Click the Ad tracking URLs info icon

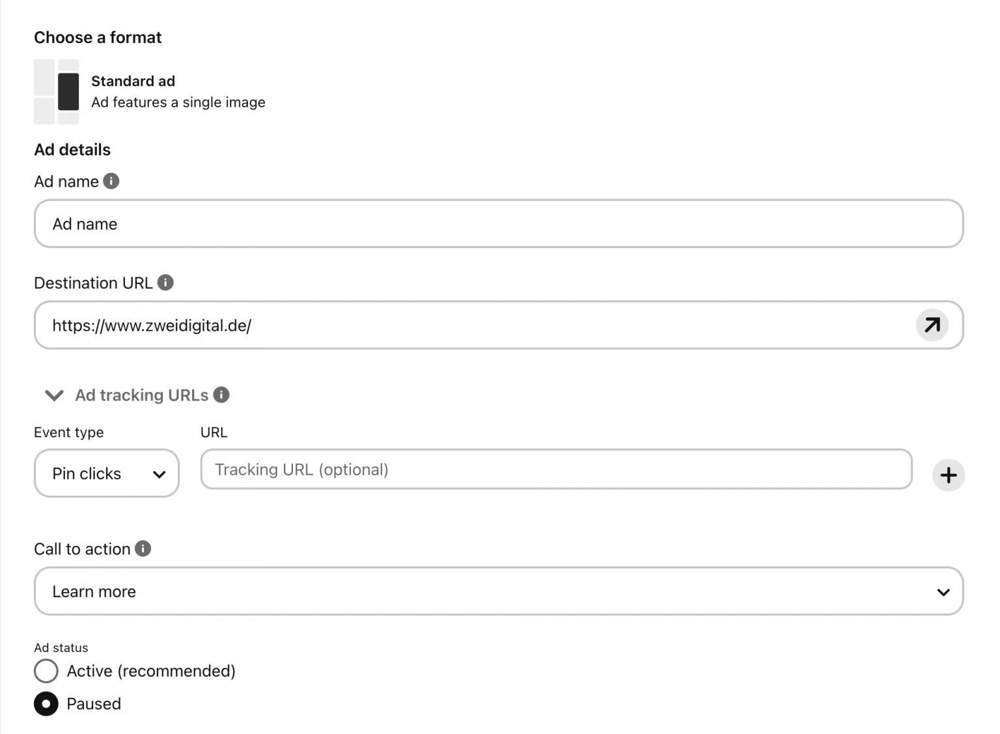pos(221,395)
